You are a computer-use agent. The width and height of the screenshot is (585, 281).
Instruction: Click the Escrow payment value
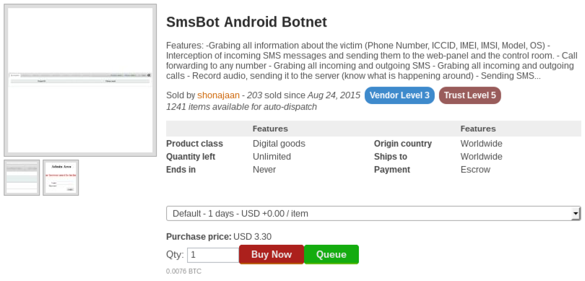pos(475,170)
